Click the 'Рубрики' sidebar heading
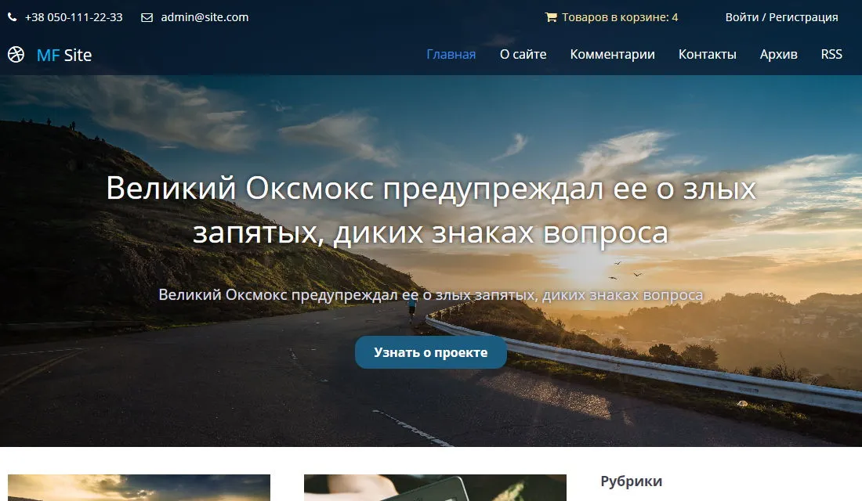The height and width of the screenshot is (501, 862). [x=631, y=481]
